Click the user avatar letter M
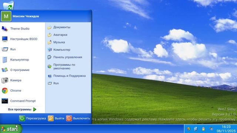Image resolution: width=237 pixels, height=133 pixels. (x=6, y=16)
